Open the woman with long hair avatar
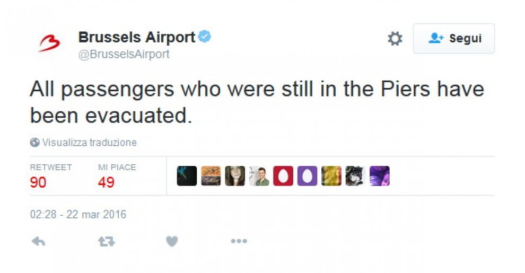 pyautogui.click(x=235, y=176)
